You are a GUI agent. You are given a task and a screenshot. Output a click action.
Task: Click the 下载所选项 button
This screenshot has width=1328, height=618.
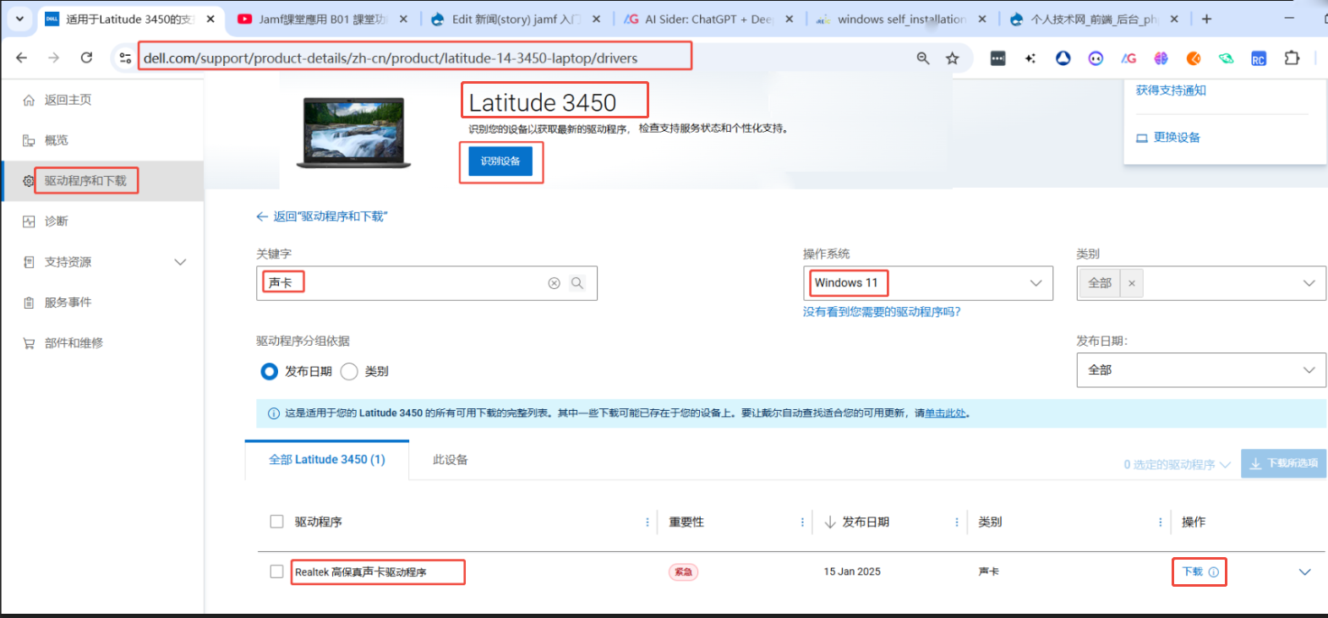[x=1283, y=463]
